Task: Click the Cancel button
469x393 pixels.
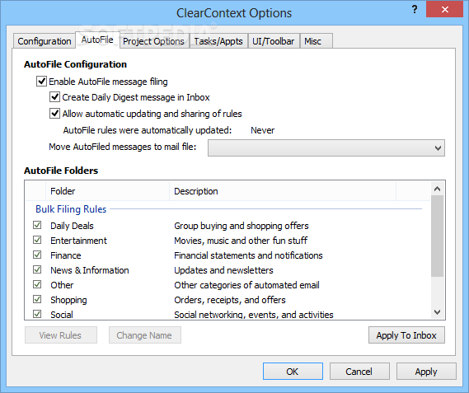Action: (359, 371)
